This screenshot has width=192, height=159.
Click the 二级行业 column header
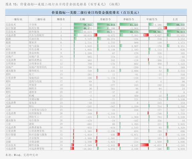pyautogui.click(x=40, y=19)
